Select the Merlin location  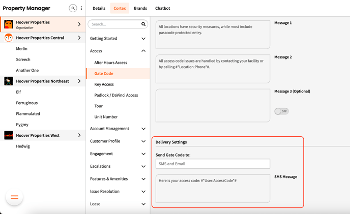click(22, 49)
